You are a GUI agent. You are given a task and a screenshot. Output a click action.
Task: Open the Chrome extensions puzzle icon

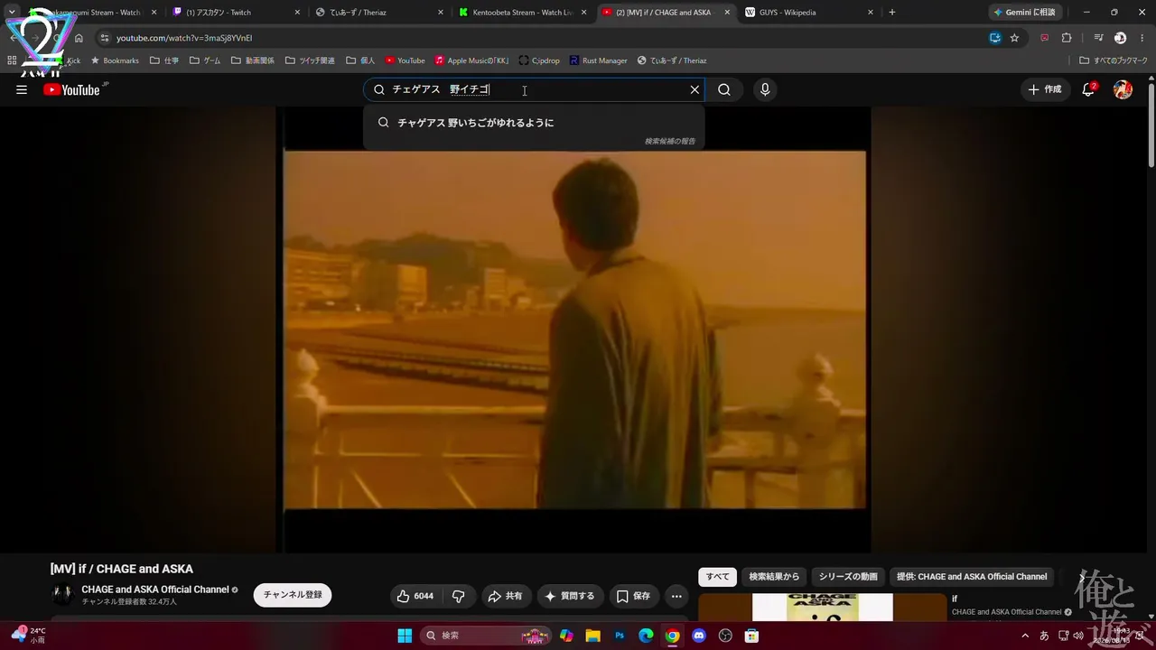[1067, 38]
